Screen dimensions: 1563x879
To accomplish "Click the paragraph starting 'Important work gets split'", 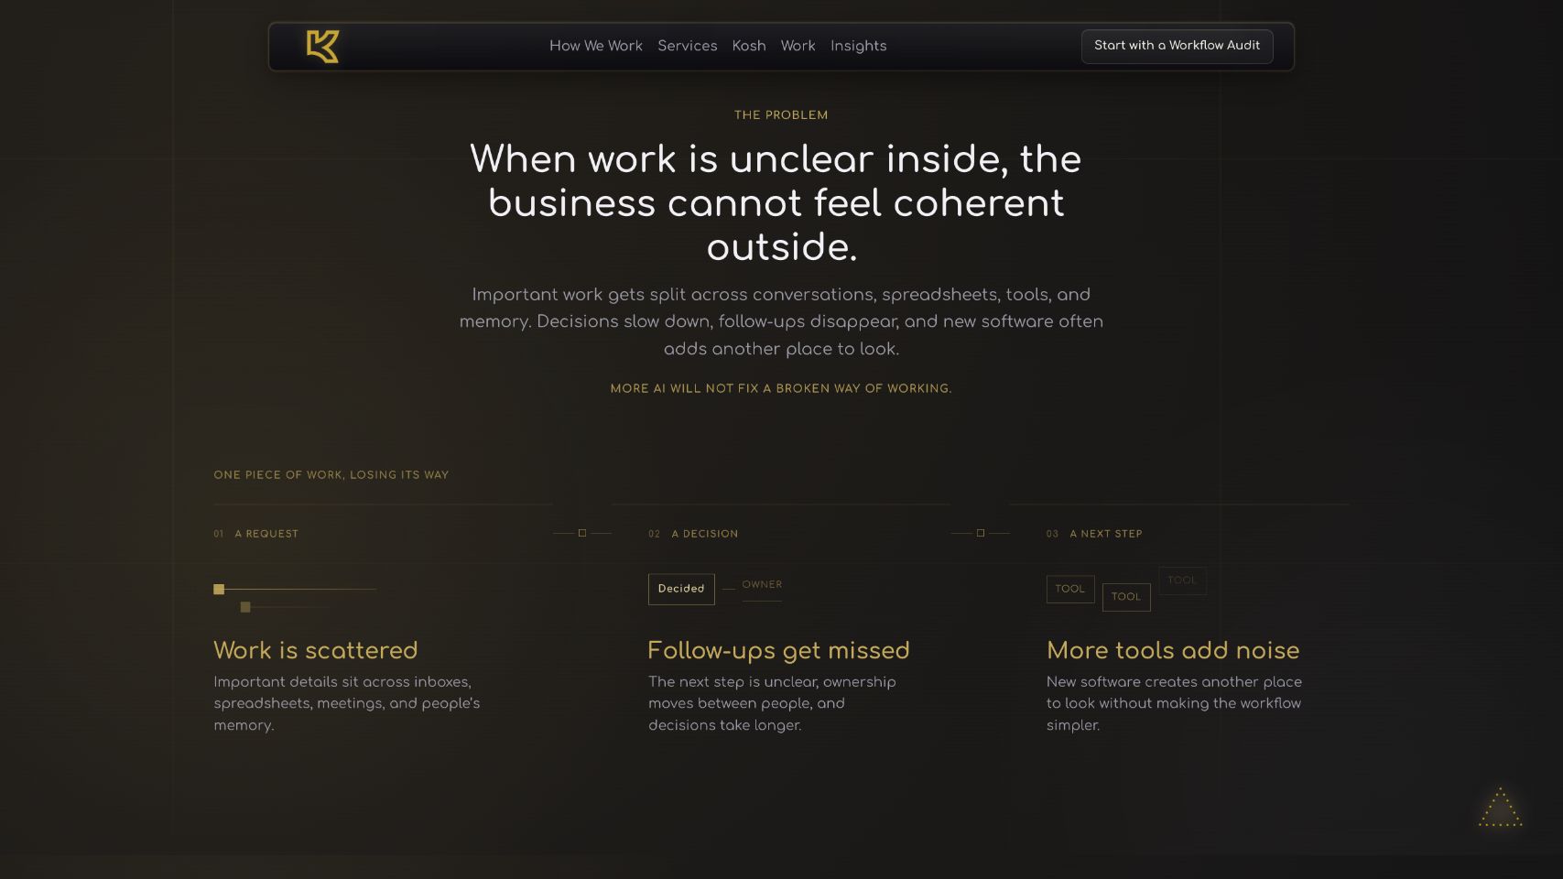I will pyautogui.click(x=781, y=321).
